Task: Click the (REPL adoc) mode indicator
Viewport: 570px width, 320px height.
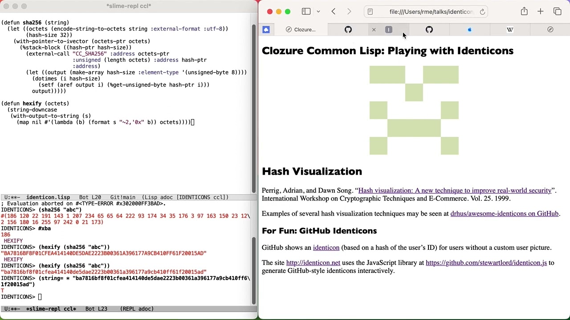Action: [x=137, y=309]
